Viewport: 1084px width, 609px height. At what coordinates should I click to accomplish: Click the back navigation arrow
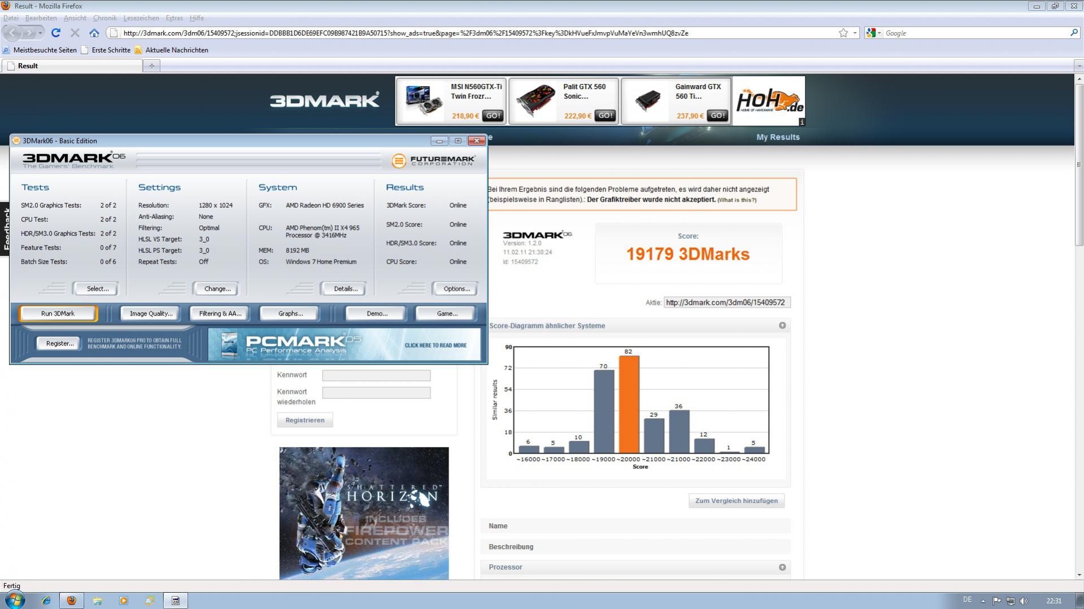click(12, 33)
